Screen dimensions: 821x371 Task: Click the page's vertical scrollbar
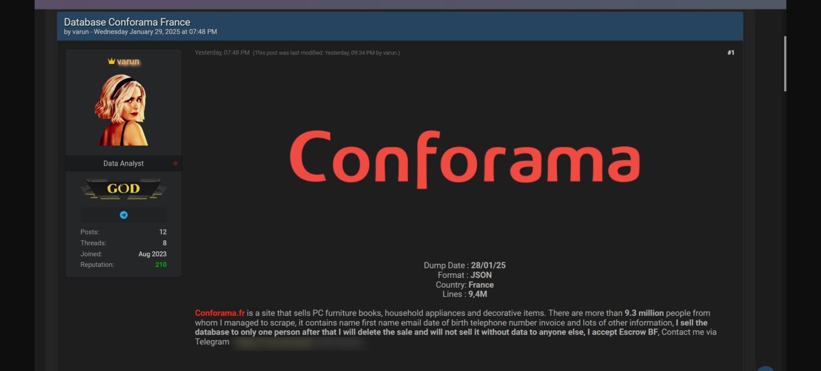click(x=785, y=64)
